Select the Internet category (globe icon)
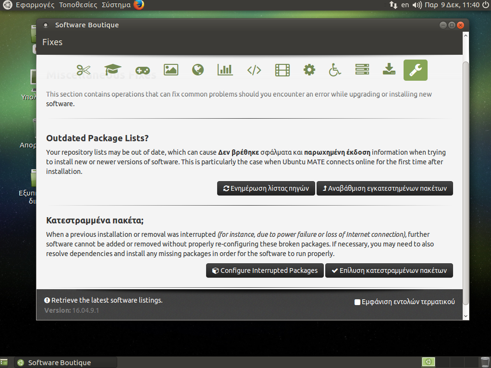 (197, 70)
